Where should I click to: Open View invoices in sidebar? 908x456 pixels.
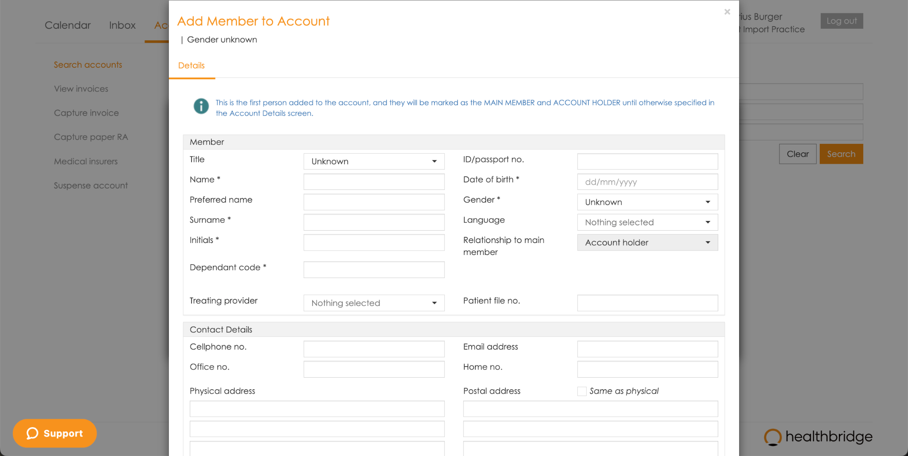coord(81,89)
